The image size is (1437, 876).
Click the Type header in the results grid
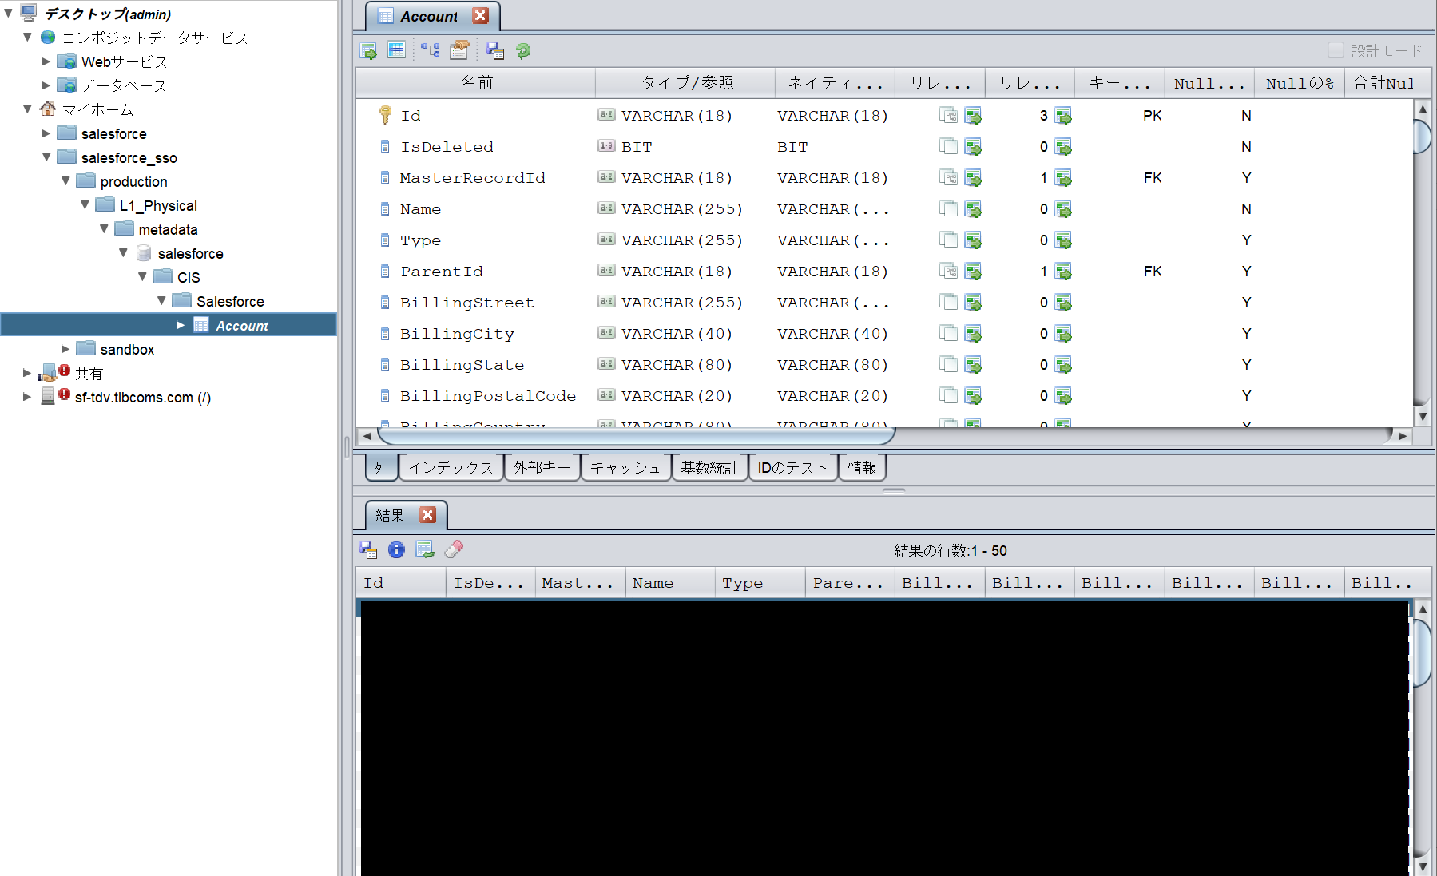tap(760, 583)
